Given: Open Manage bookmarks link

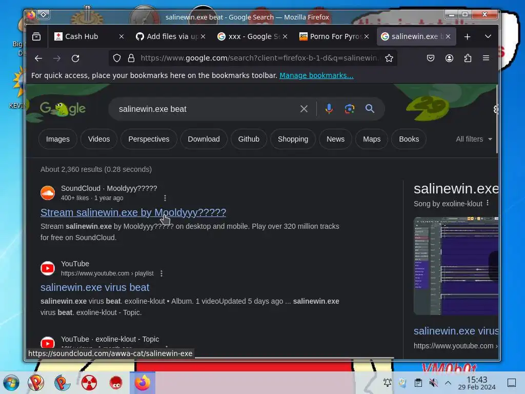Looking at the screenshot, I should click(316, 75).
